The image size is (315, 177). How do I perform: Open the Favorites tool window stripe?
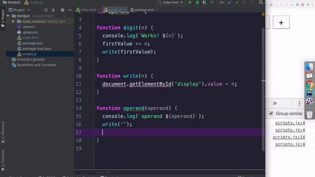tap(3, 160)
